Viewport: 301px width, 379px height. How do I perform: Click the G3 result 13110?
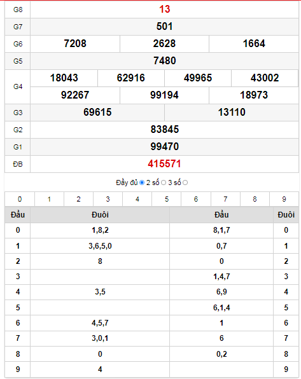[232, 112]
